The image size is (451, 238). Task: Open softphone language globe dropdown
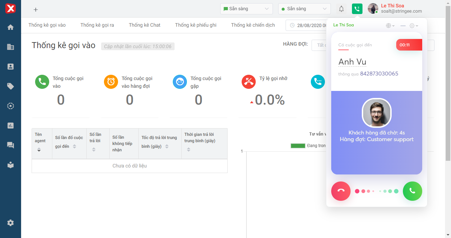[x=390, y=26]
